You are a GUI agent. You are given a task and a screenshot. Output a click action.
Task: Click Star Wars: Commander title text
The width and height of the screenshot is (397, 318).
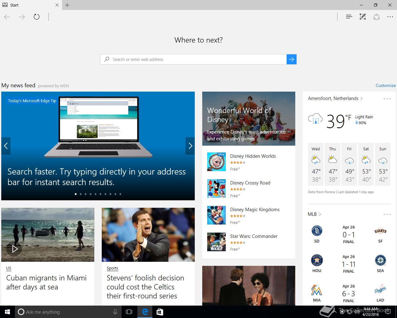point(254,236)
